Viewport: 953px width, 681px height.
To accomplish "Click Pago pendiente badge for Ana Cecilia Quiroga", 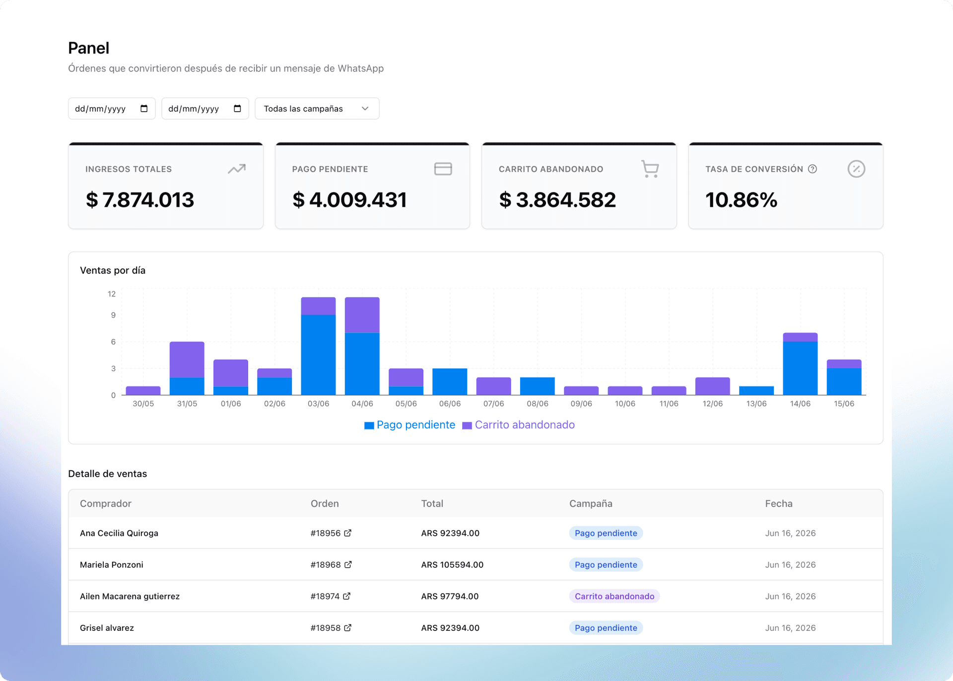I will click(x=606, y=533).
